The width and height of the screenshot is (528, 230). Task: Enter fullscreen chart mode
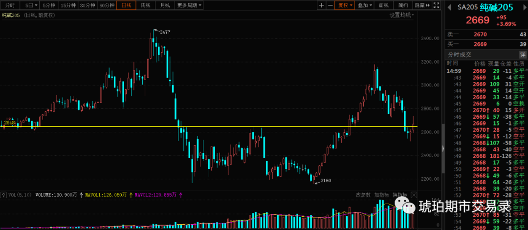point(437,5)
